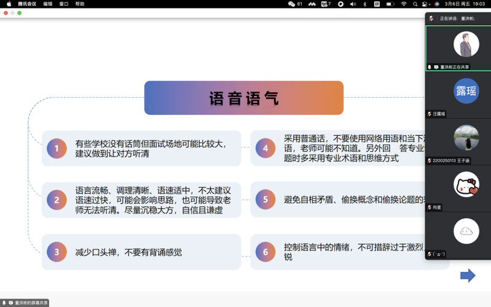Open the Wi-Fi status icon

(403, 4)
